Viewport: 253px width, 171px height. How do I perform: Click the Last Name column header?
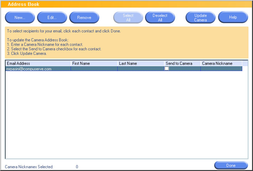[141, 63]
